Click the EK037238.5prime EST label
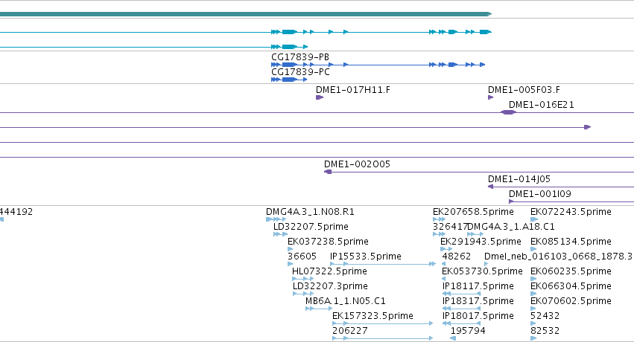 [x=328, y=242]
